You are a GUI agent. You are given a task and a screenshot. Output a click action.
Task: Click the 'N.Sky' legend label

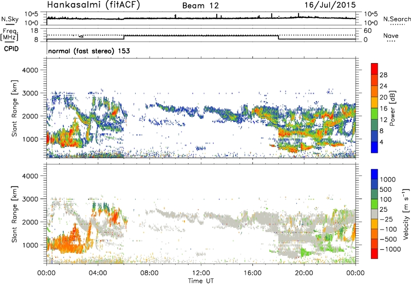pyautogui.click(x=10, y=19)
